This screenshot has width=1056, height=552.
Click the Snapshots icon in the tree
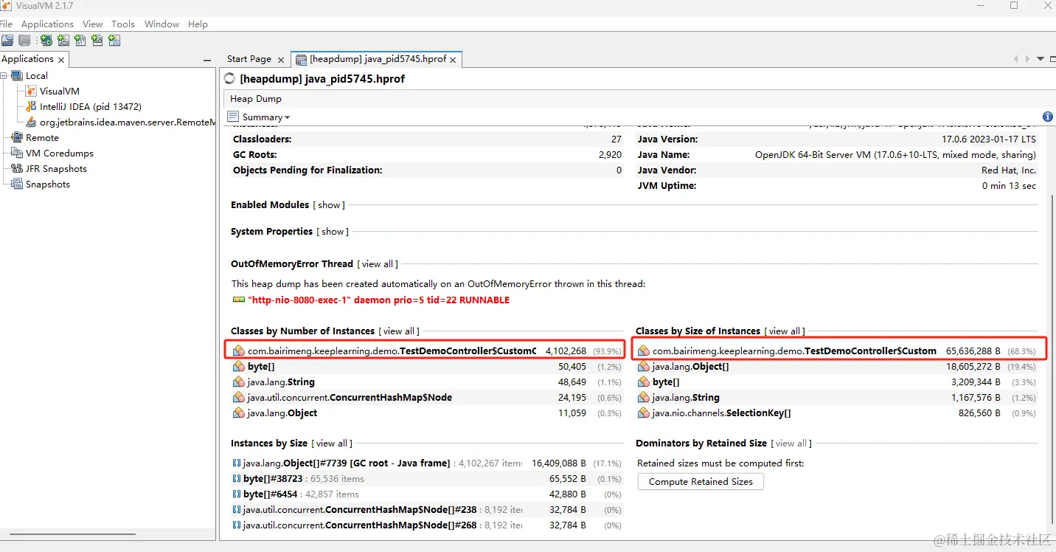pos(17,184)
